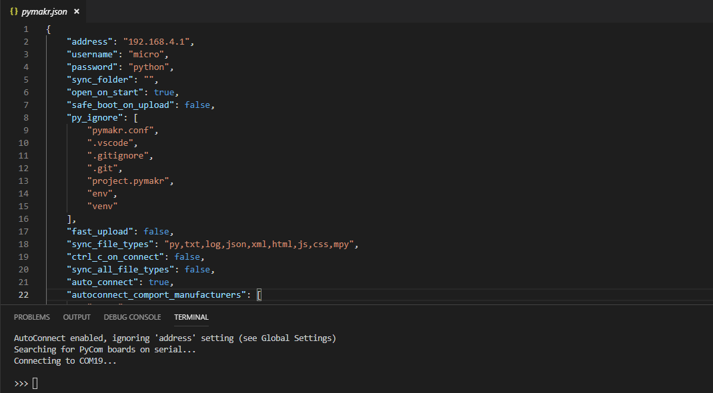This screenshot has width=713, height=393.
Task: Activate the TERMINAL panel tab
Action: coord(191,317)
